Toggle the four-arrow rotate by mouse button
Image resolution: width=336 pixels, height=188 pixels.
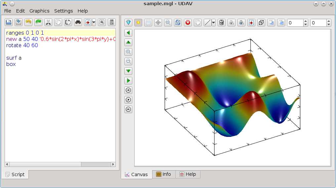158,23
